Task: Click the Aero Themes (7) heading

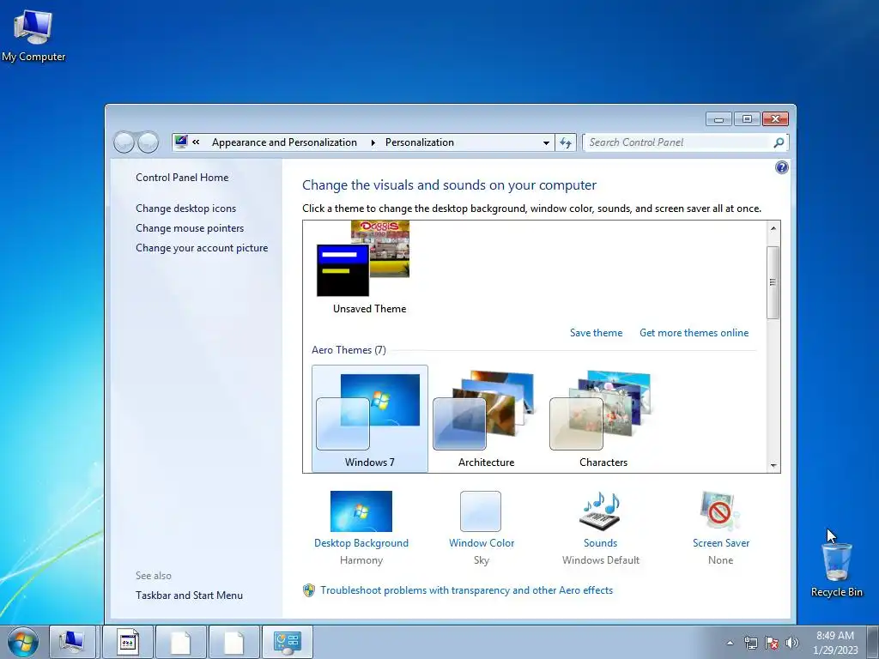Action: click(x=349, y=350)
